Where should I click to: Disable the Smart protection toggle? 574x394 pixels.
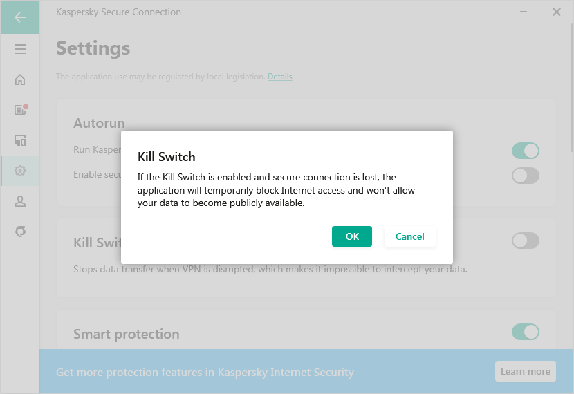tap(525, 332)
